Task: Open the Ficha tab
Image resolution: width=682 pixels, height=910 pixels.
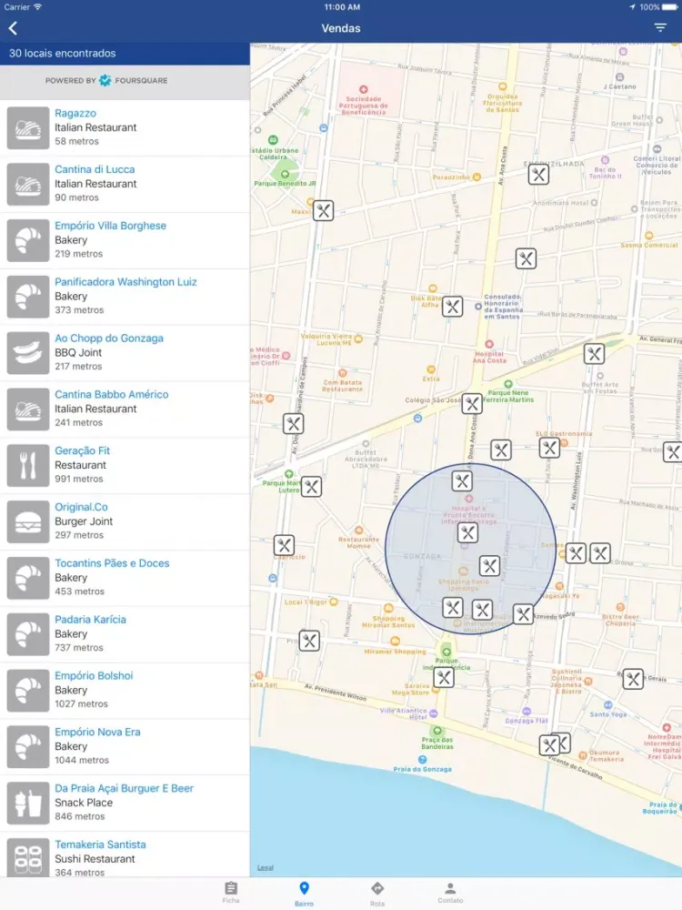Action: click(230, 892)
